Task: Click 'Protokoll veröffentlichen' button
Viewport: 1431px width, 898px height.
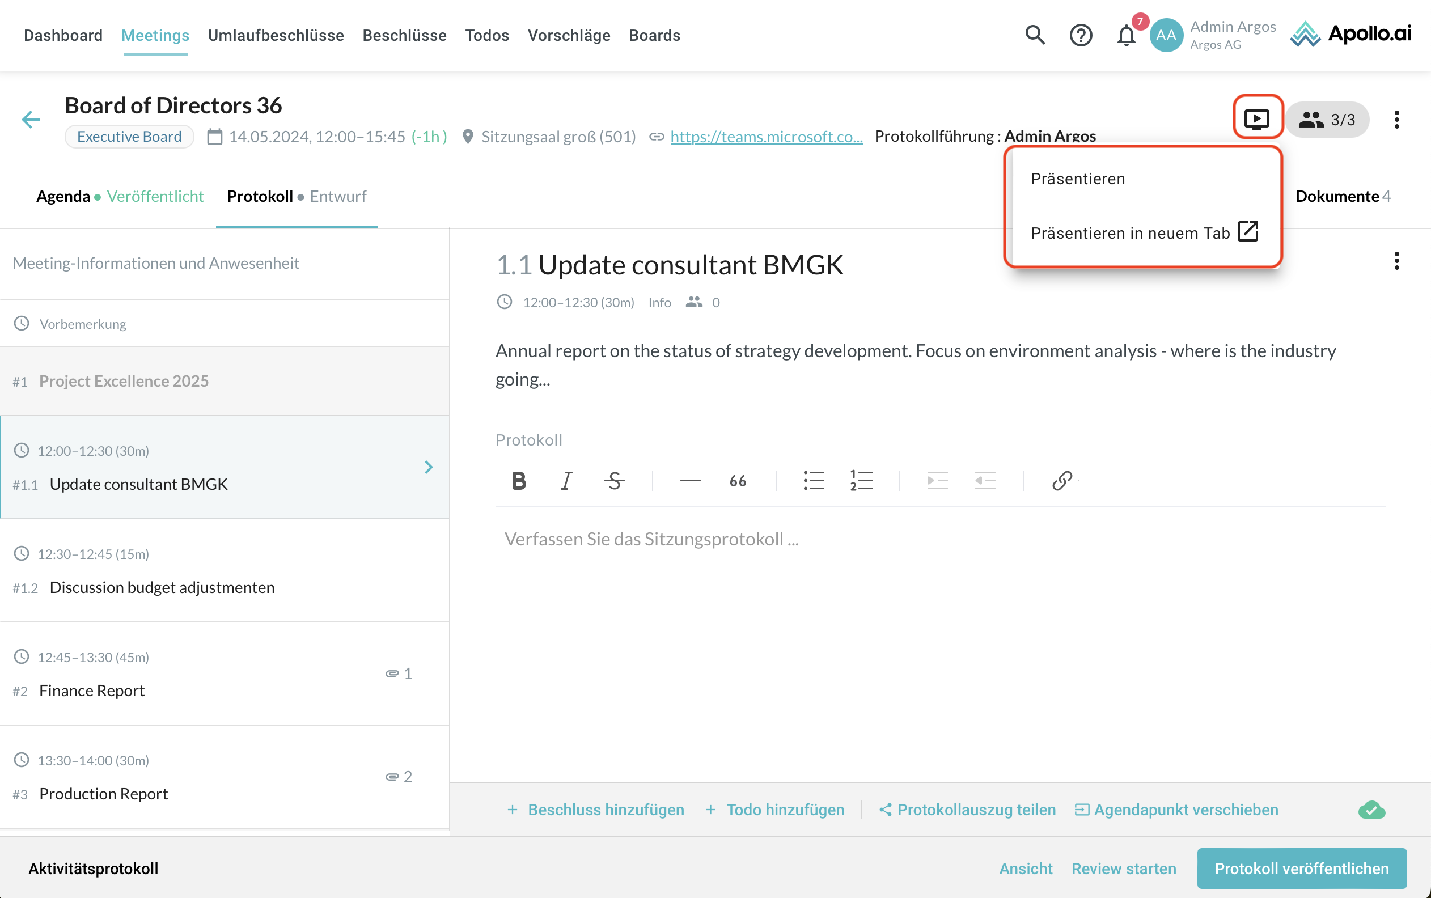Action: [x=1301, y=869]
